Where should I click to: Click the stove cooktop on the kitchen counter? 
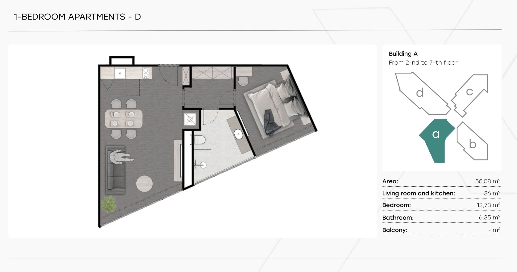click(x=146, y=73)
